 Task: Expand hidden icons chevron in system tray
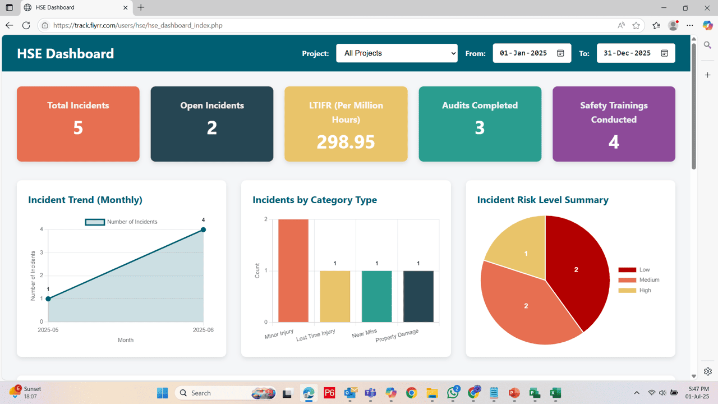tap(637, 393)
